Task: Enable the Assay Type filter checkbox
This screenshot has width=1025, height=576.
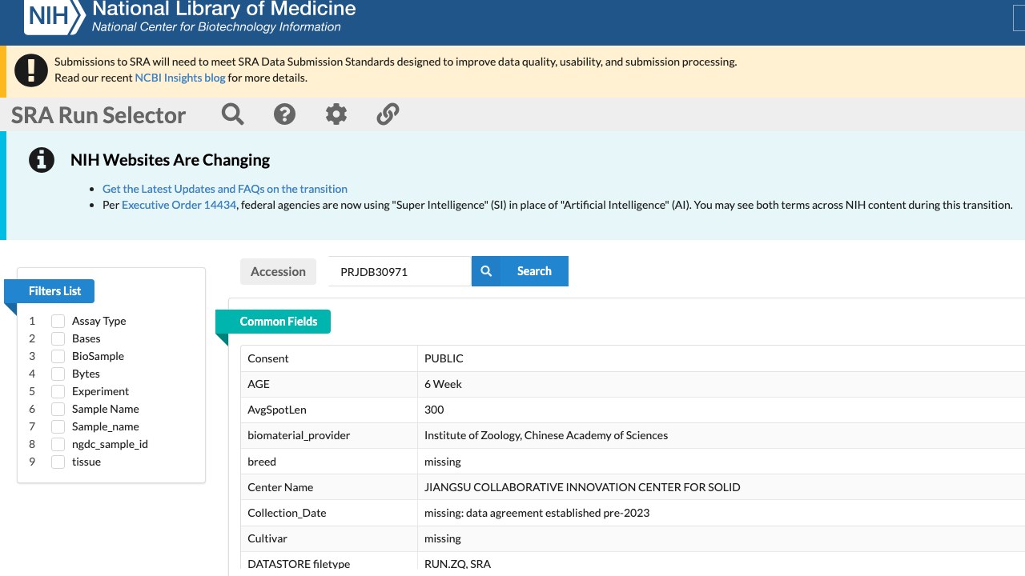Action: coord(58,321)
